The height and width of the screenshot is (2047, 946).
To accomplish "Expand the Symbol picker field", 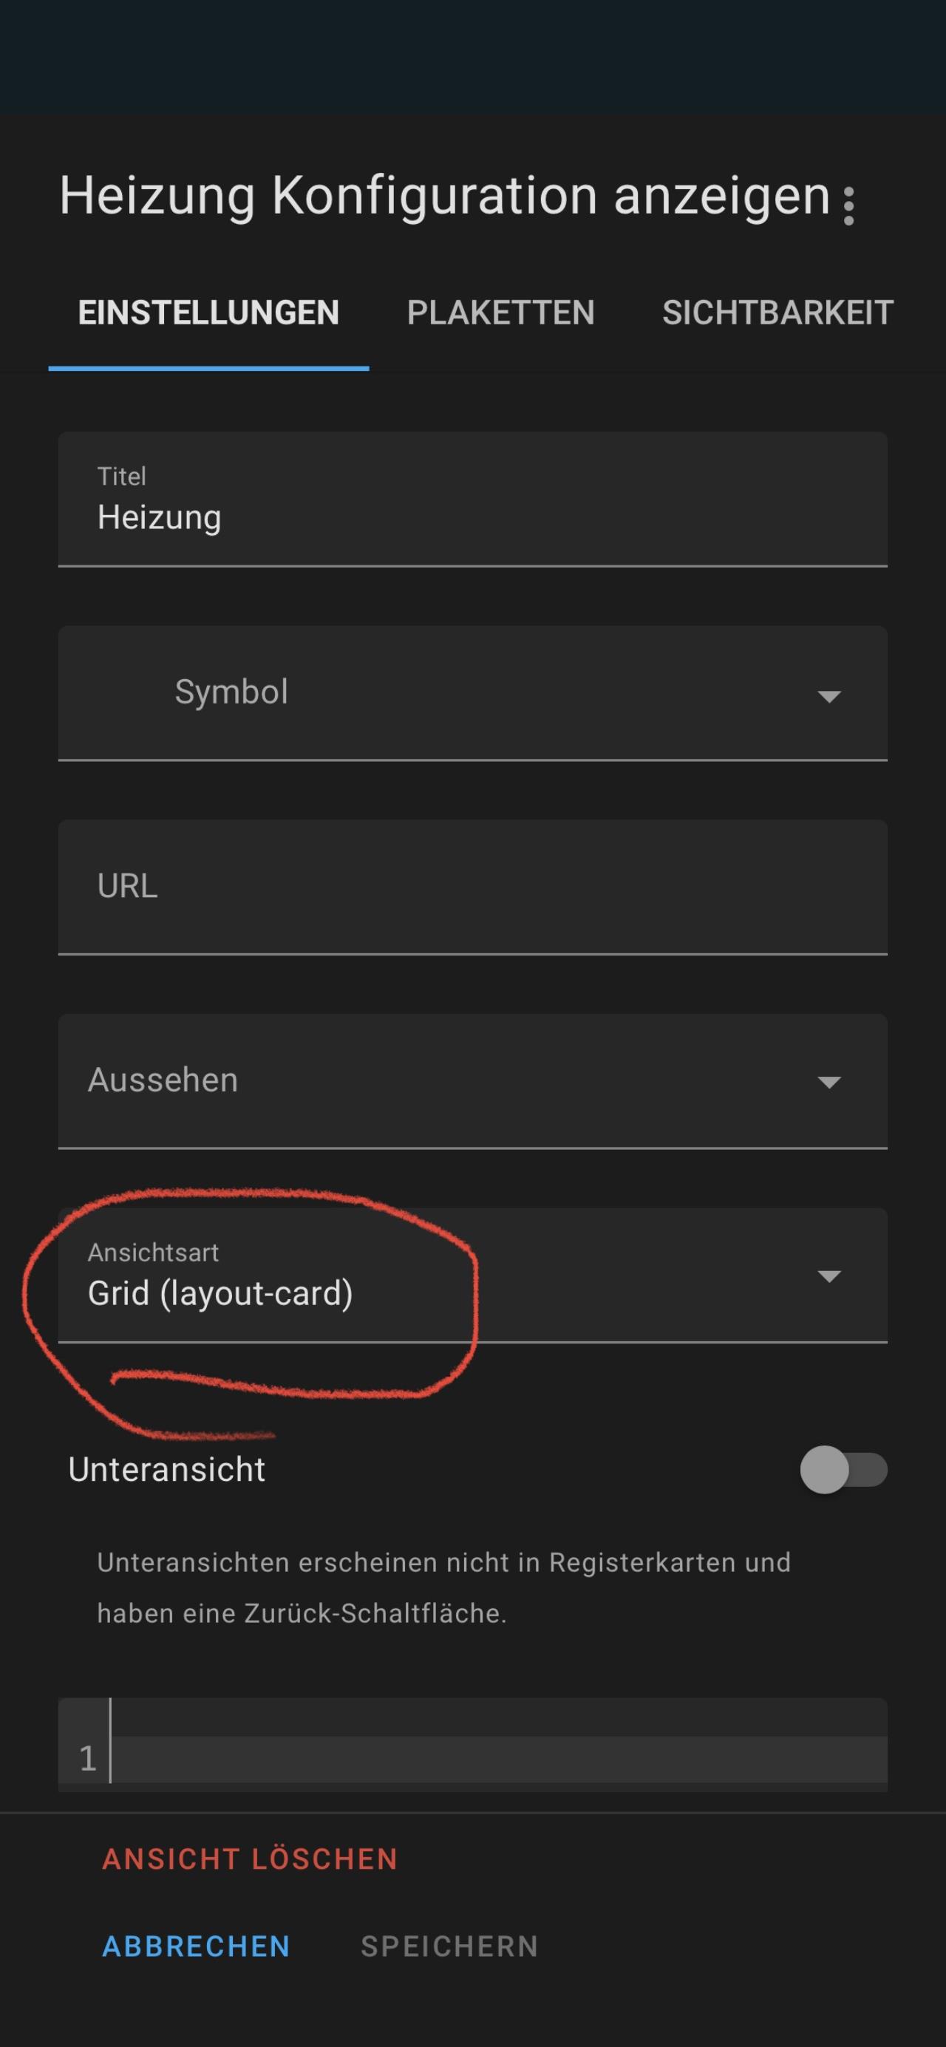I will tap(472, 693).
